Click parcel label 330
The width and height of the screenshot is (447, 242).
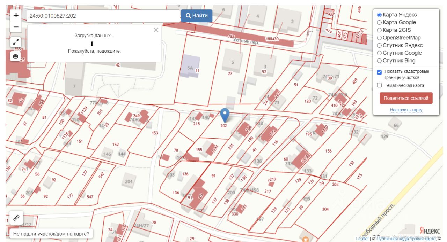235,214
